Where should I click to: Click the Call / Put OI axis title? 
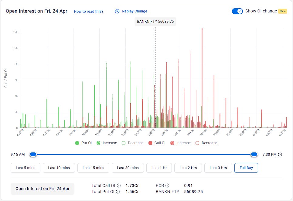point(6,78)
